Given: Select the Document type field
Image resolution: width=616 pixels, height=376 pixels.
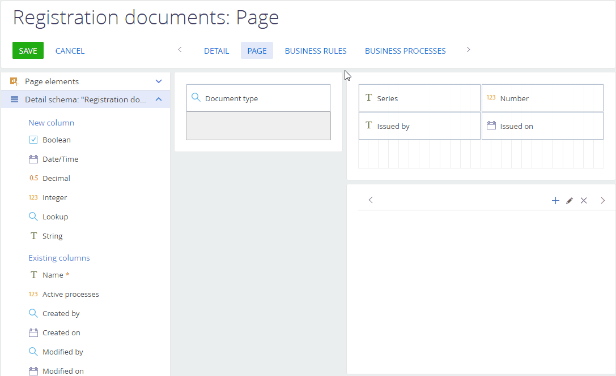Looking at the screenshot, I should [258, 98].
